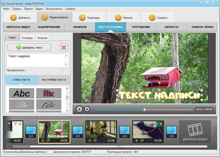Screen dimensions: 220x157
Task: Switch to УЛУЧШЕНИЯ section
Action: (141, 27)
